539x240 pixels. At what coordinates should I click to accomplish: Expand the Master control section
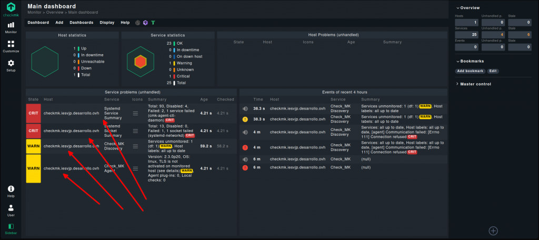pyautogui.click(x=474, y=84)
